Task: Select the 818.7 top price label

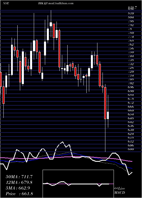Action: (132, 7)
